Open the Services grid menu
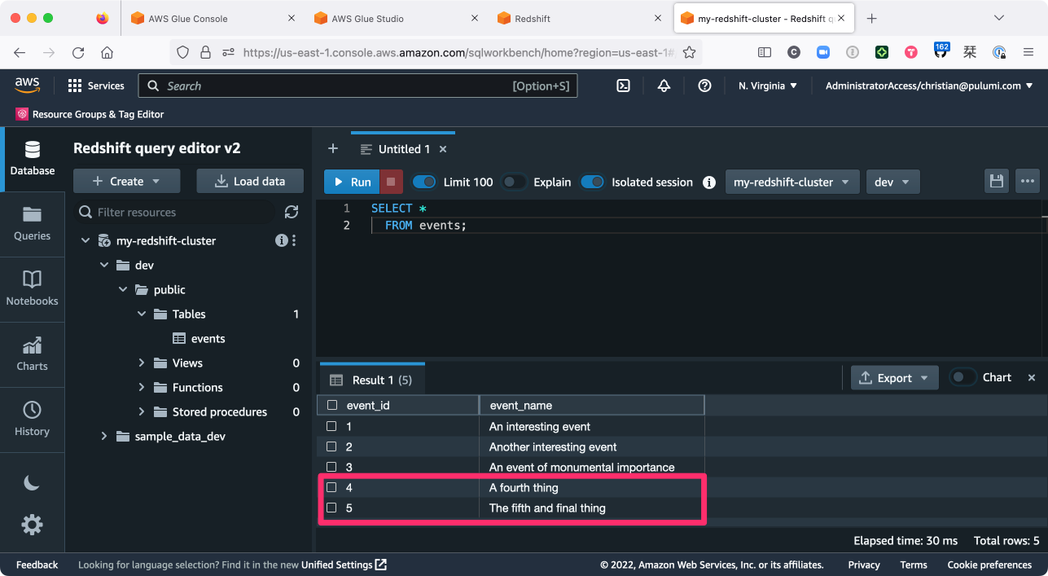The image size is (1048, 576). coord(96,86)
